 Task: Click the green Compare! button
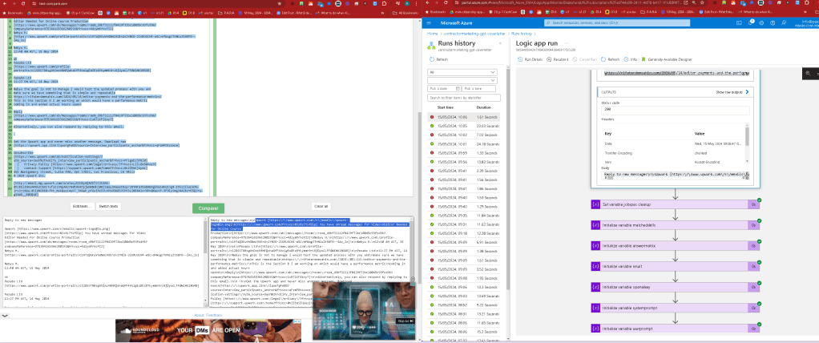208,208
